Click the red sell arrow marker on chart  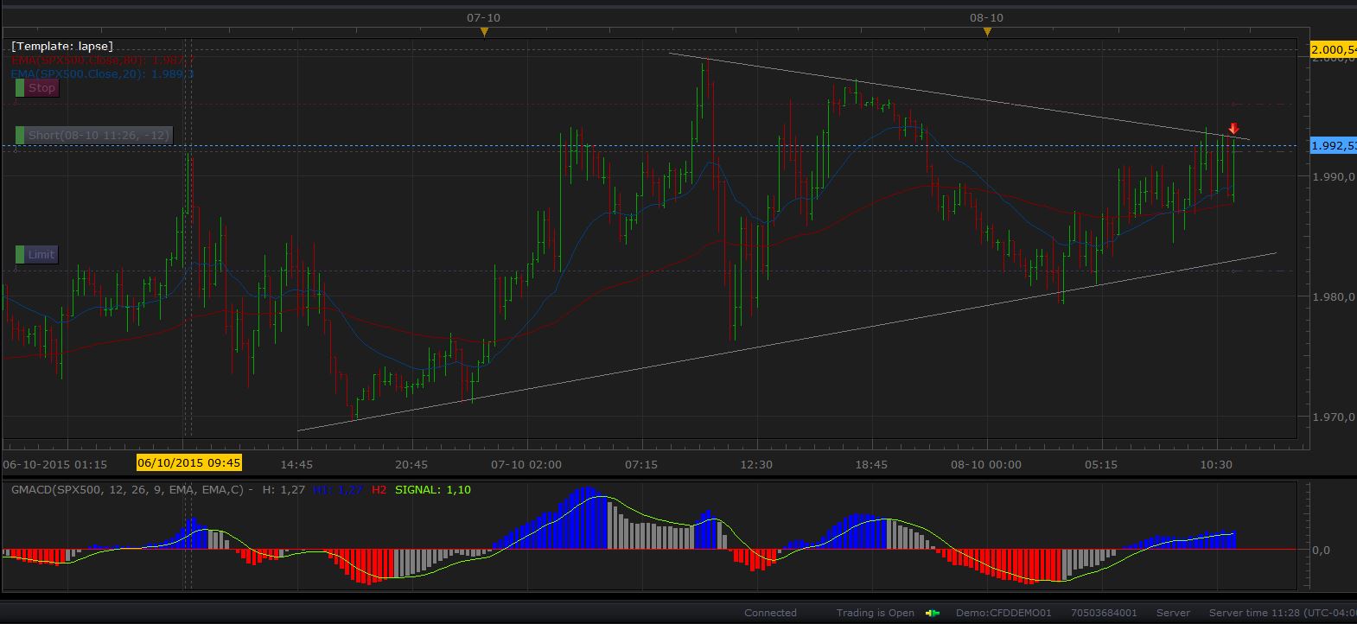pos(1233,129)
